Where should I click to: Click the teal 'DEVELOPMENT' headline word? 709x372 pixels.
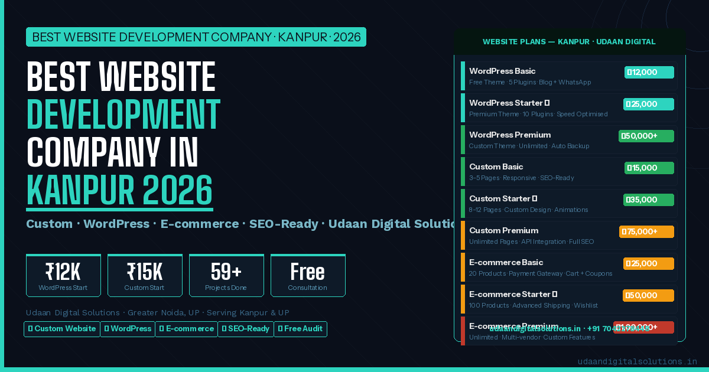point(123,115)
